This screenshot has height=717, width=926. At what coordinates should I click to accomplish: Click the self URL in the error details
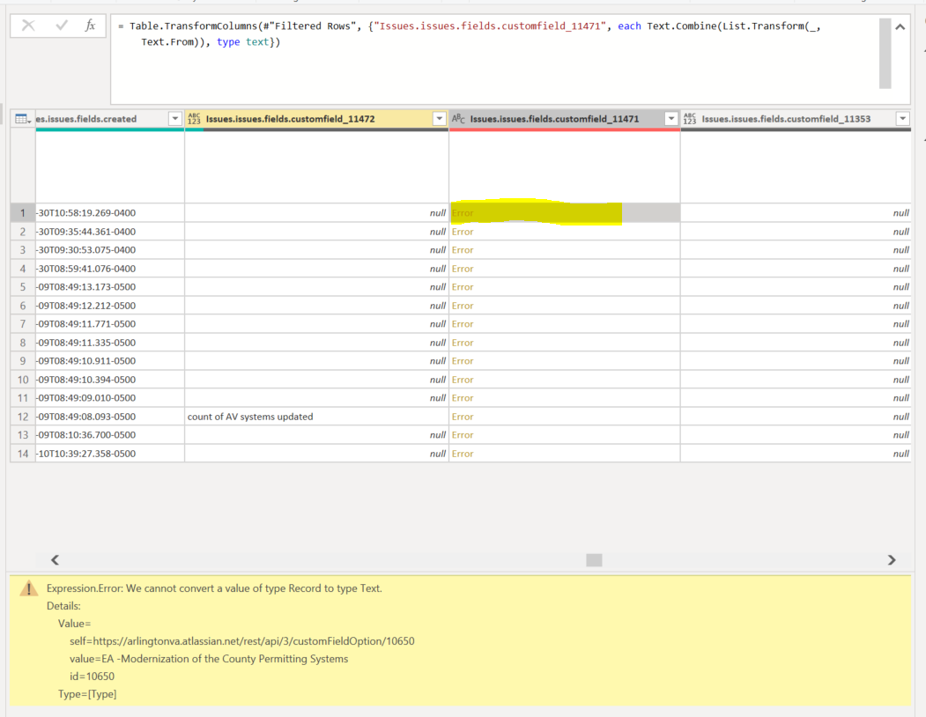click(x=242, y=641)
